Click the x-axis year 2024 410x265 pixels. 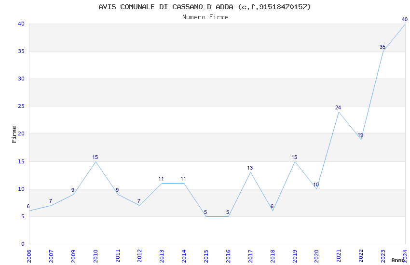coord(405,256)
